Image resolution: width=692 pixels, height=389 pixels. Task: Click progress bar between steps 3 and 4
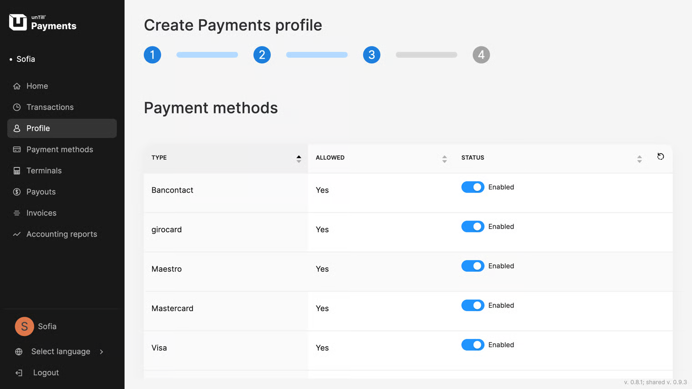point(426,55)
